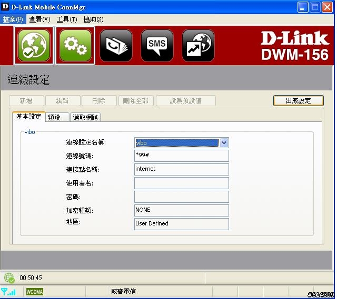The image size is (337, 299).
Task: Open the data usage statistics globe icon
Action: coord(198,46)
